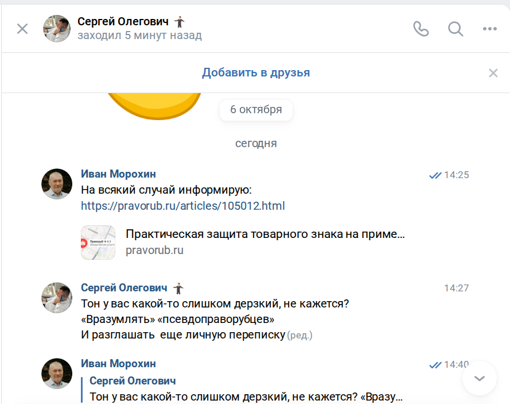
Task: Open the pravorub.ru article link
Action: pos(182,206)
